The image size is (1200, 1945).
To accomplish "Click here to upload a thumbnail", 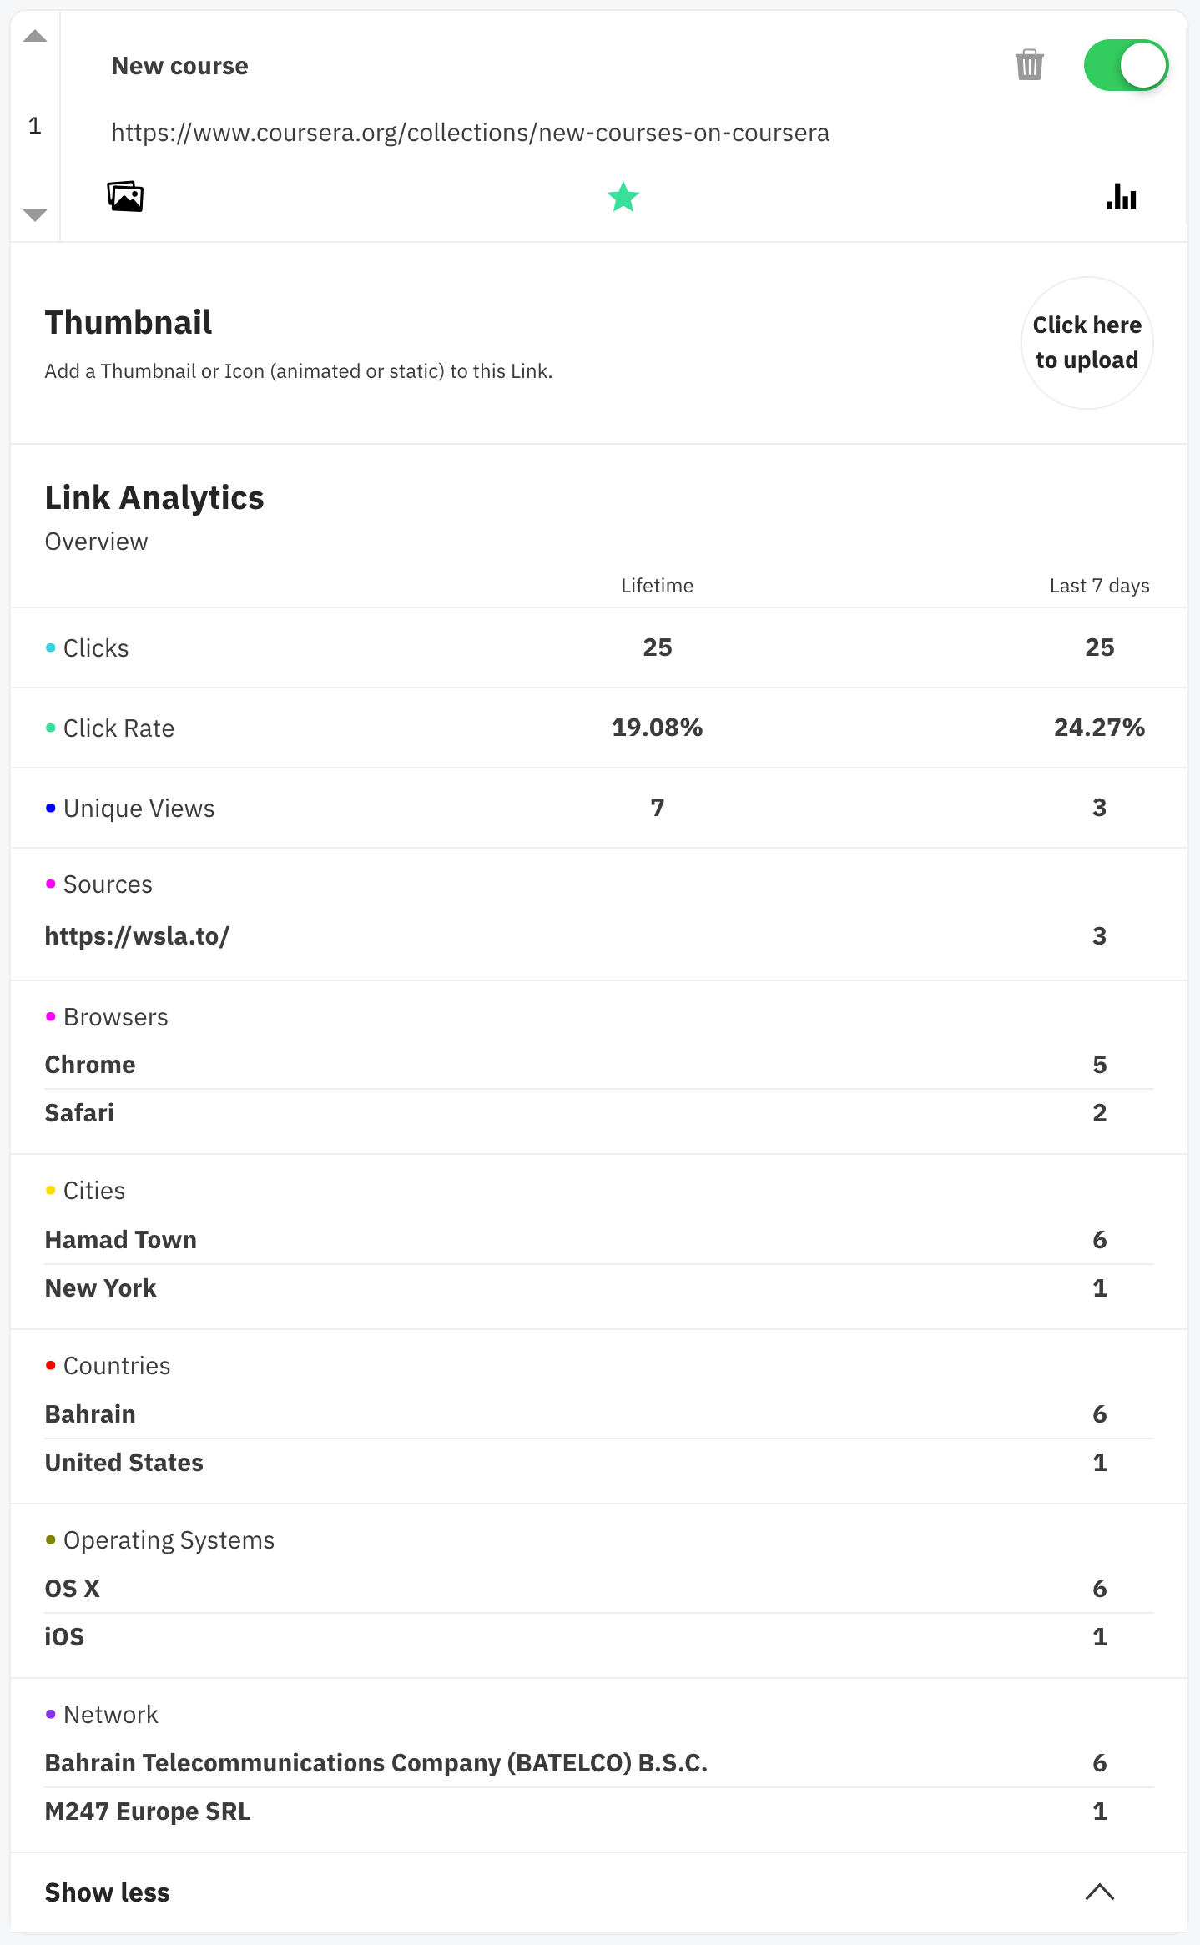I will pyautogui.click(x=1087, y=343).
